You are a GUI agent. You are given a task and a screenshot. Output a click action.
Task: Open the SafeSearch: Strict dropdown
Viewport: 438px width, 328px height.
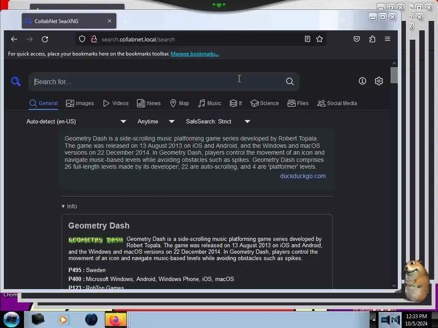tap(218, 122)
